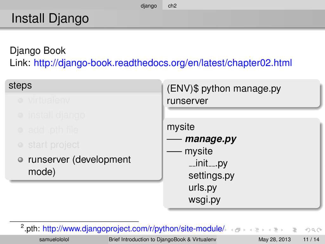Click 'settings.py' in file tree
Viewport: 325px width, 244px height.
211,175
